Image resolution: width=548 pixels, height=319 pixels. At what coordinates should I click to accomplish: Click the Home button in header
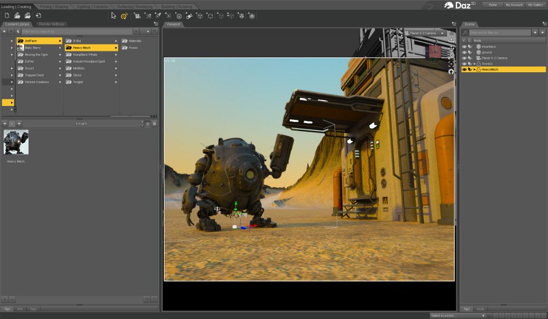pos(492,5)
